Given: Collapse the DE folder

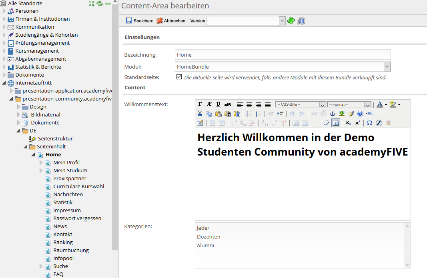Looking at the screenshot, I should (x=18, y=131).
